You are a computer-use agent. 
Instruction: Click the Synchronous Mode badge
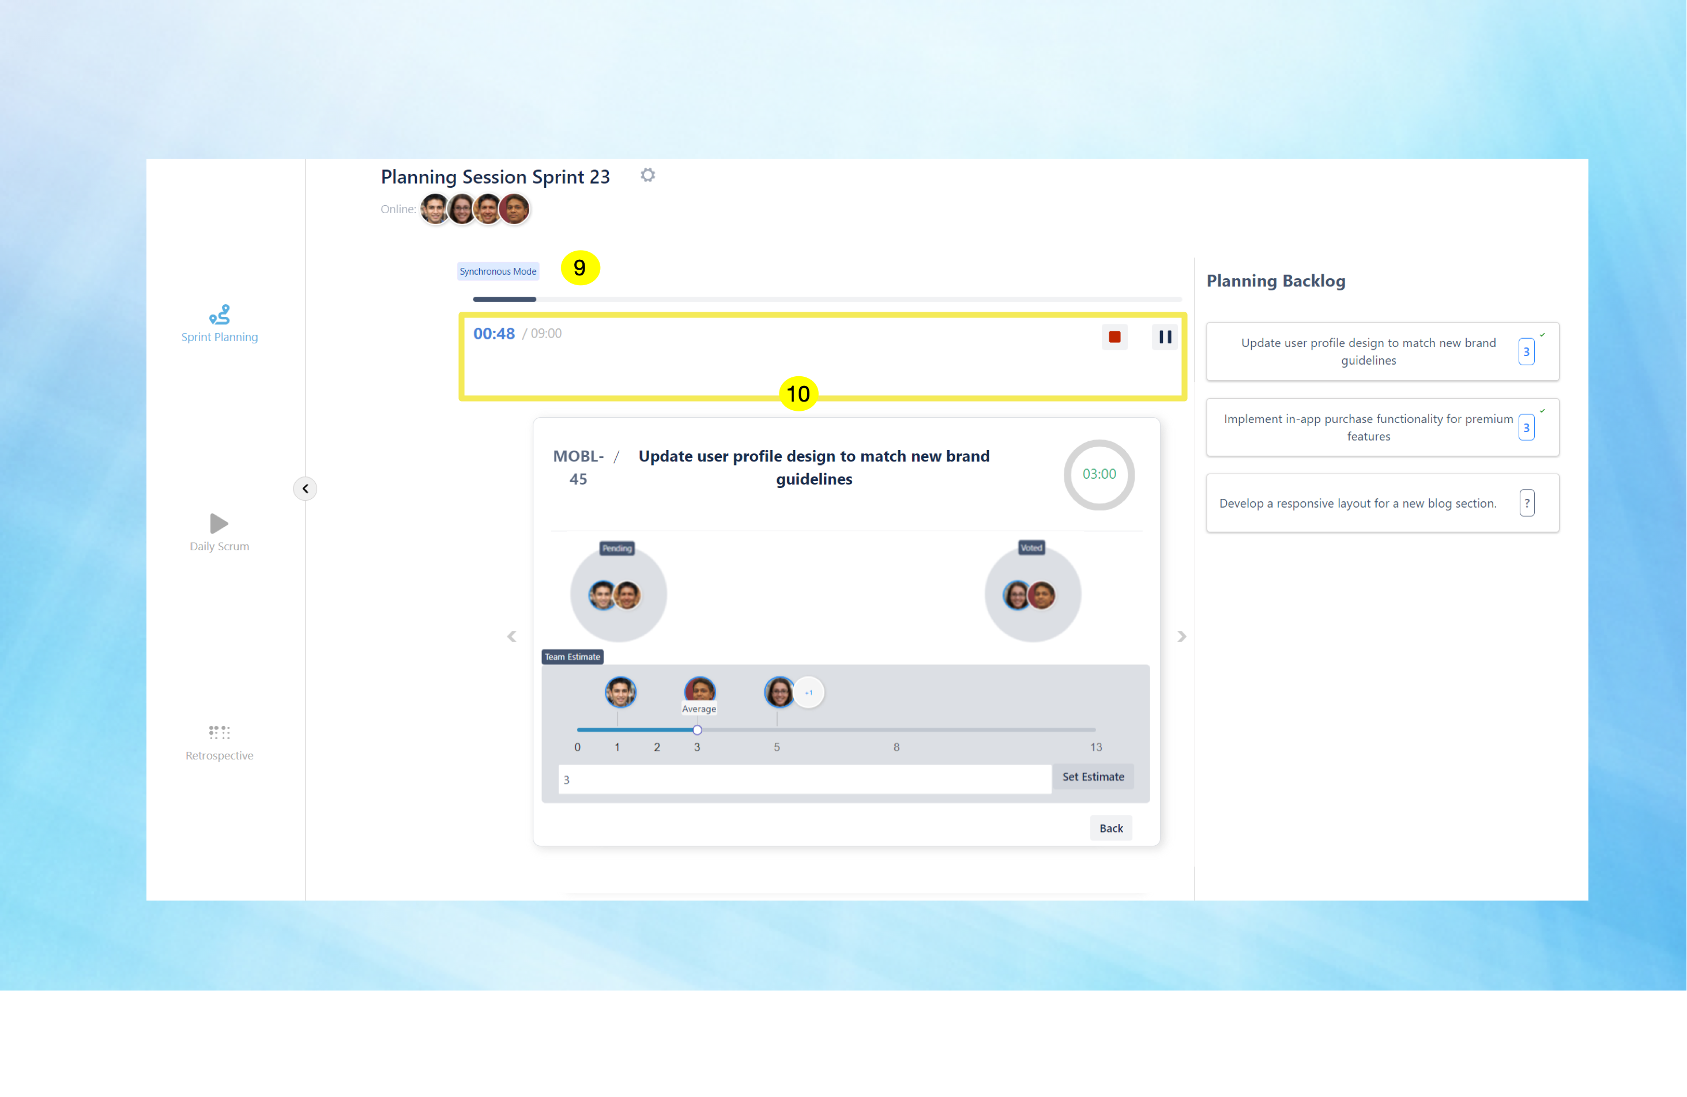(x=498, y=271)
